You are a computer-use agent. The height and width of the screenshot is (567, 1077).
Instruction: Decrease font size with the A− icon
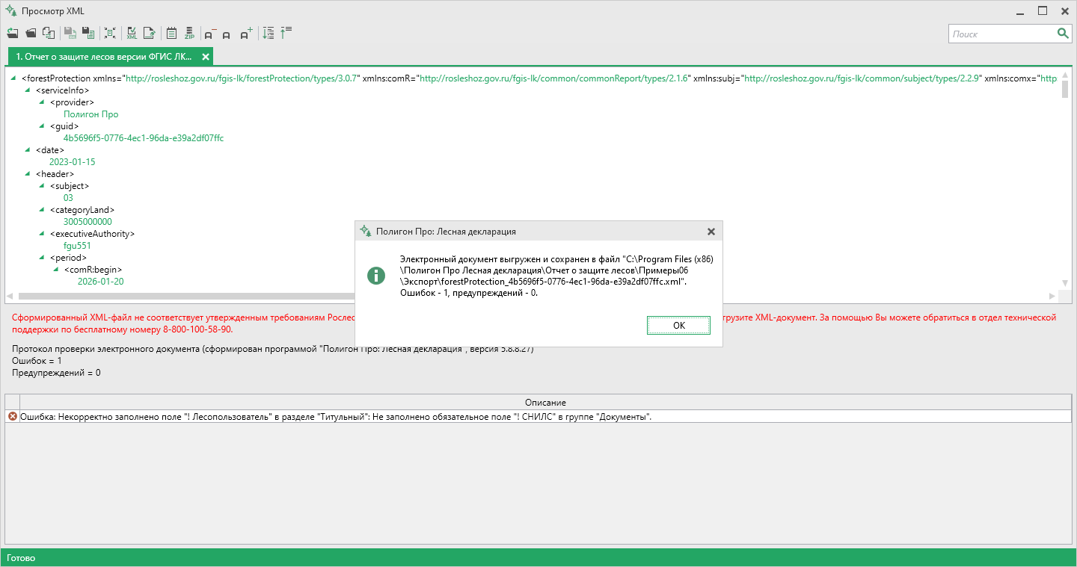tap(210, 34)
